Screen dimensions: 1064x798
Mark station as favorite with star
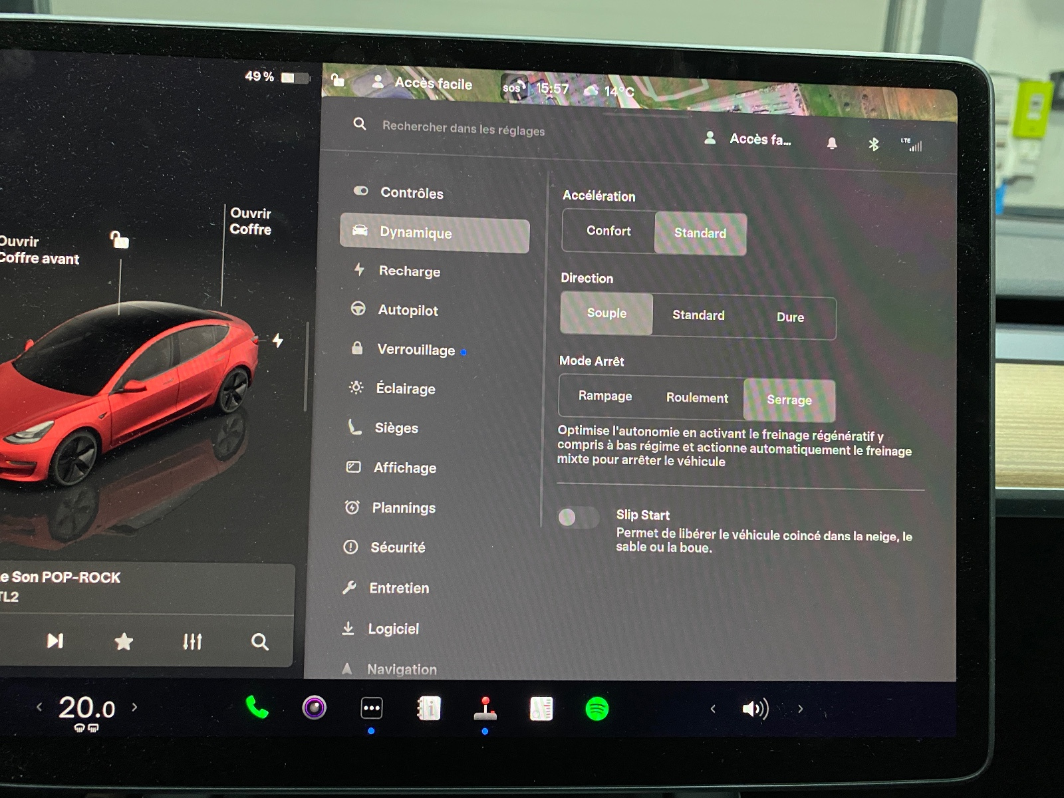(124, 642)
